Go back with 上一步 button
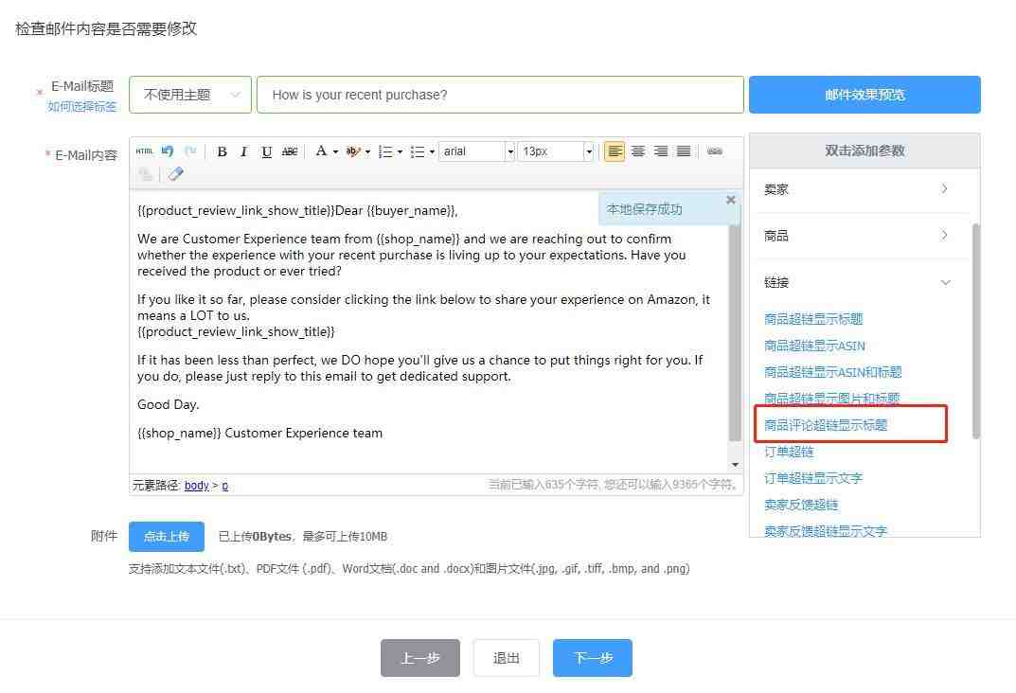The width and height of the screenshot is (1016, 693). (419, 658)
